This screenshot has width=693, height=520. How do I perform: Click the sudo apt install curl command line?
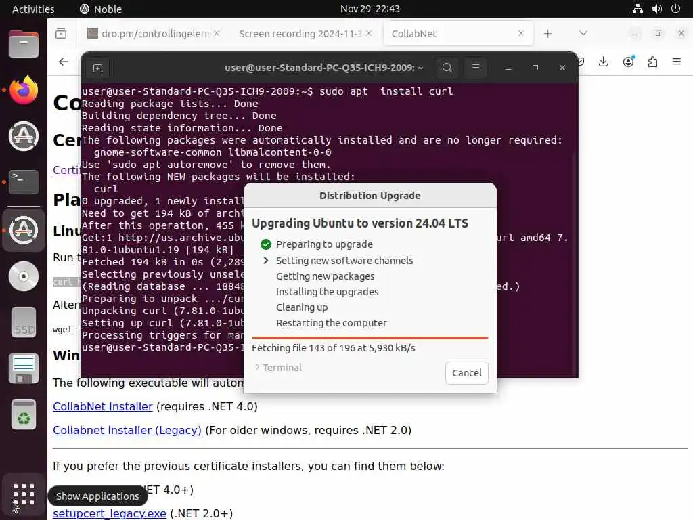[267, 91]
